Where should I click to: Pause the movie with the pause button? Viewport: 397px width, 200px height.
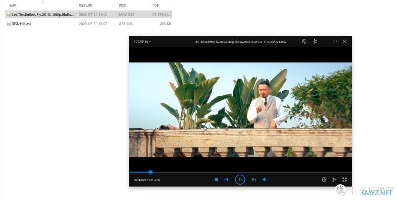(240, 179)
